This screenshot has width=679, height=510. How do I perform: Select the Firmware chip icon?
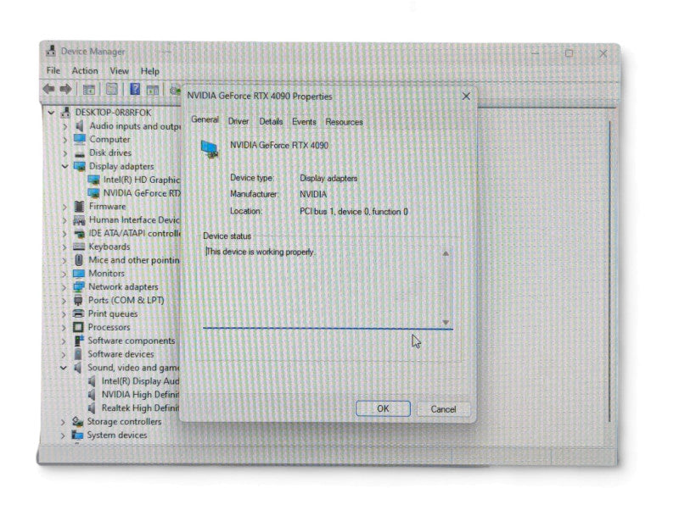[x=79, y=207]
